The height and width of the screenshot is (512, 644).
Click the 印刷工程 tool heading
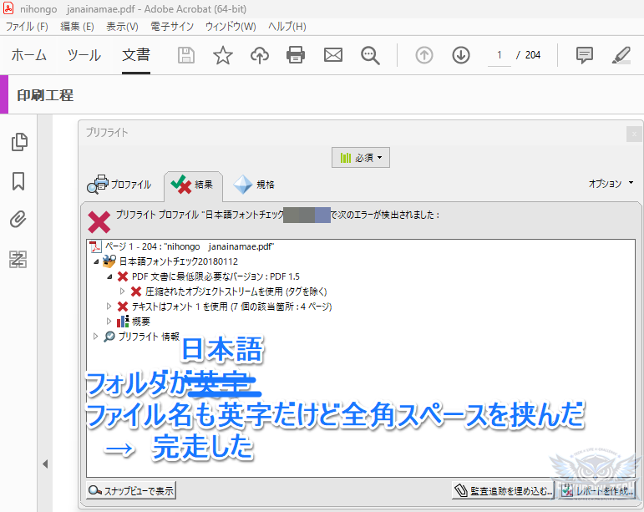[x=45, y=95]
